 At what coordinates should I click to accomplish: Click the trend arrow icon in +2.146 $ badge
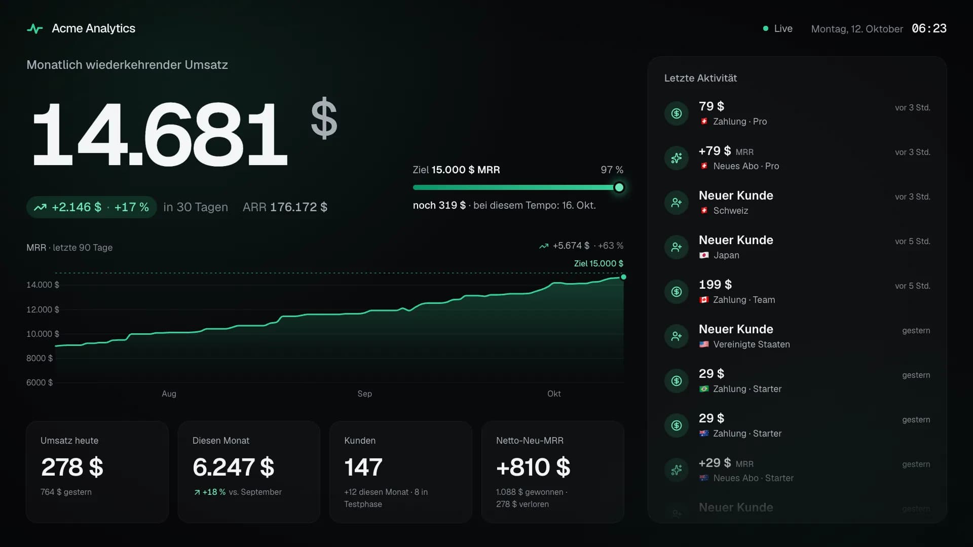[x=40, y=207]
